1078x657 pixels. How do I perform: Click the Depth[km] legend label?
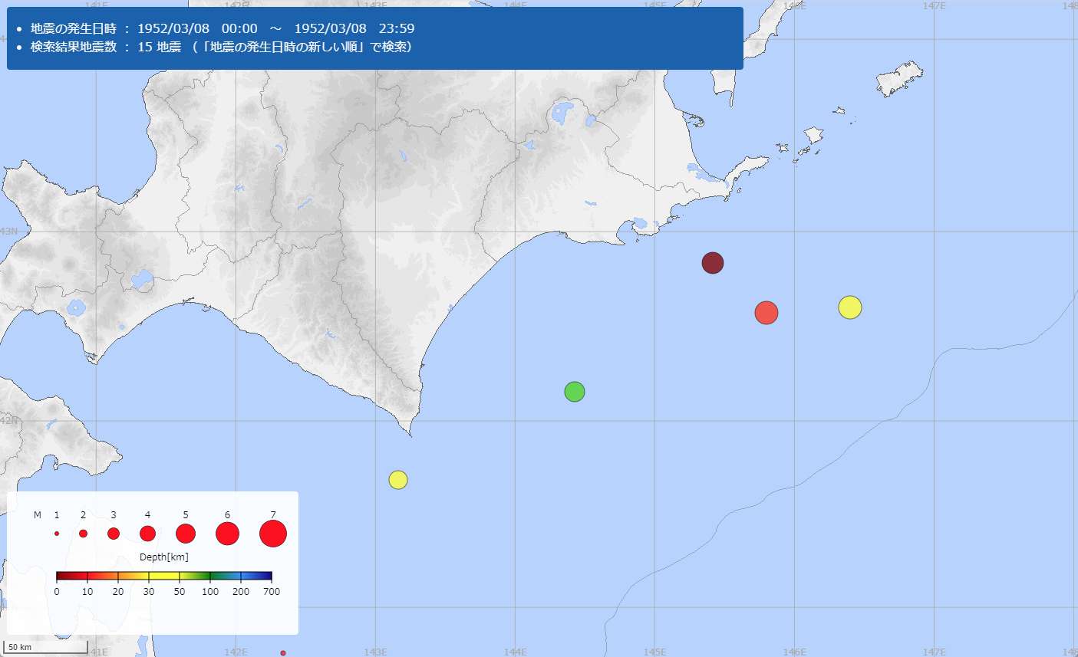[164, 557]
